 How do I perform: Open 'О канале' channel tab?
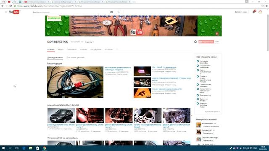[108, 49]
